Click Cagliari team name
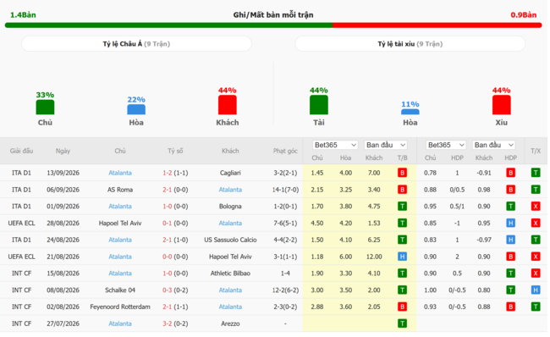 230,173
